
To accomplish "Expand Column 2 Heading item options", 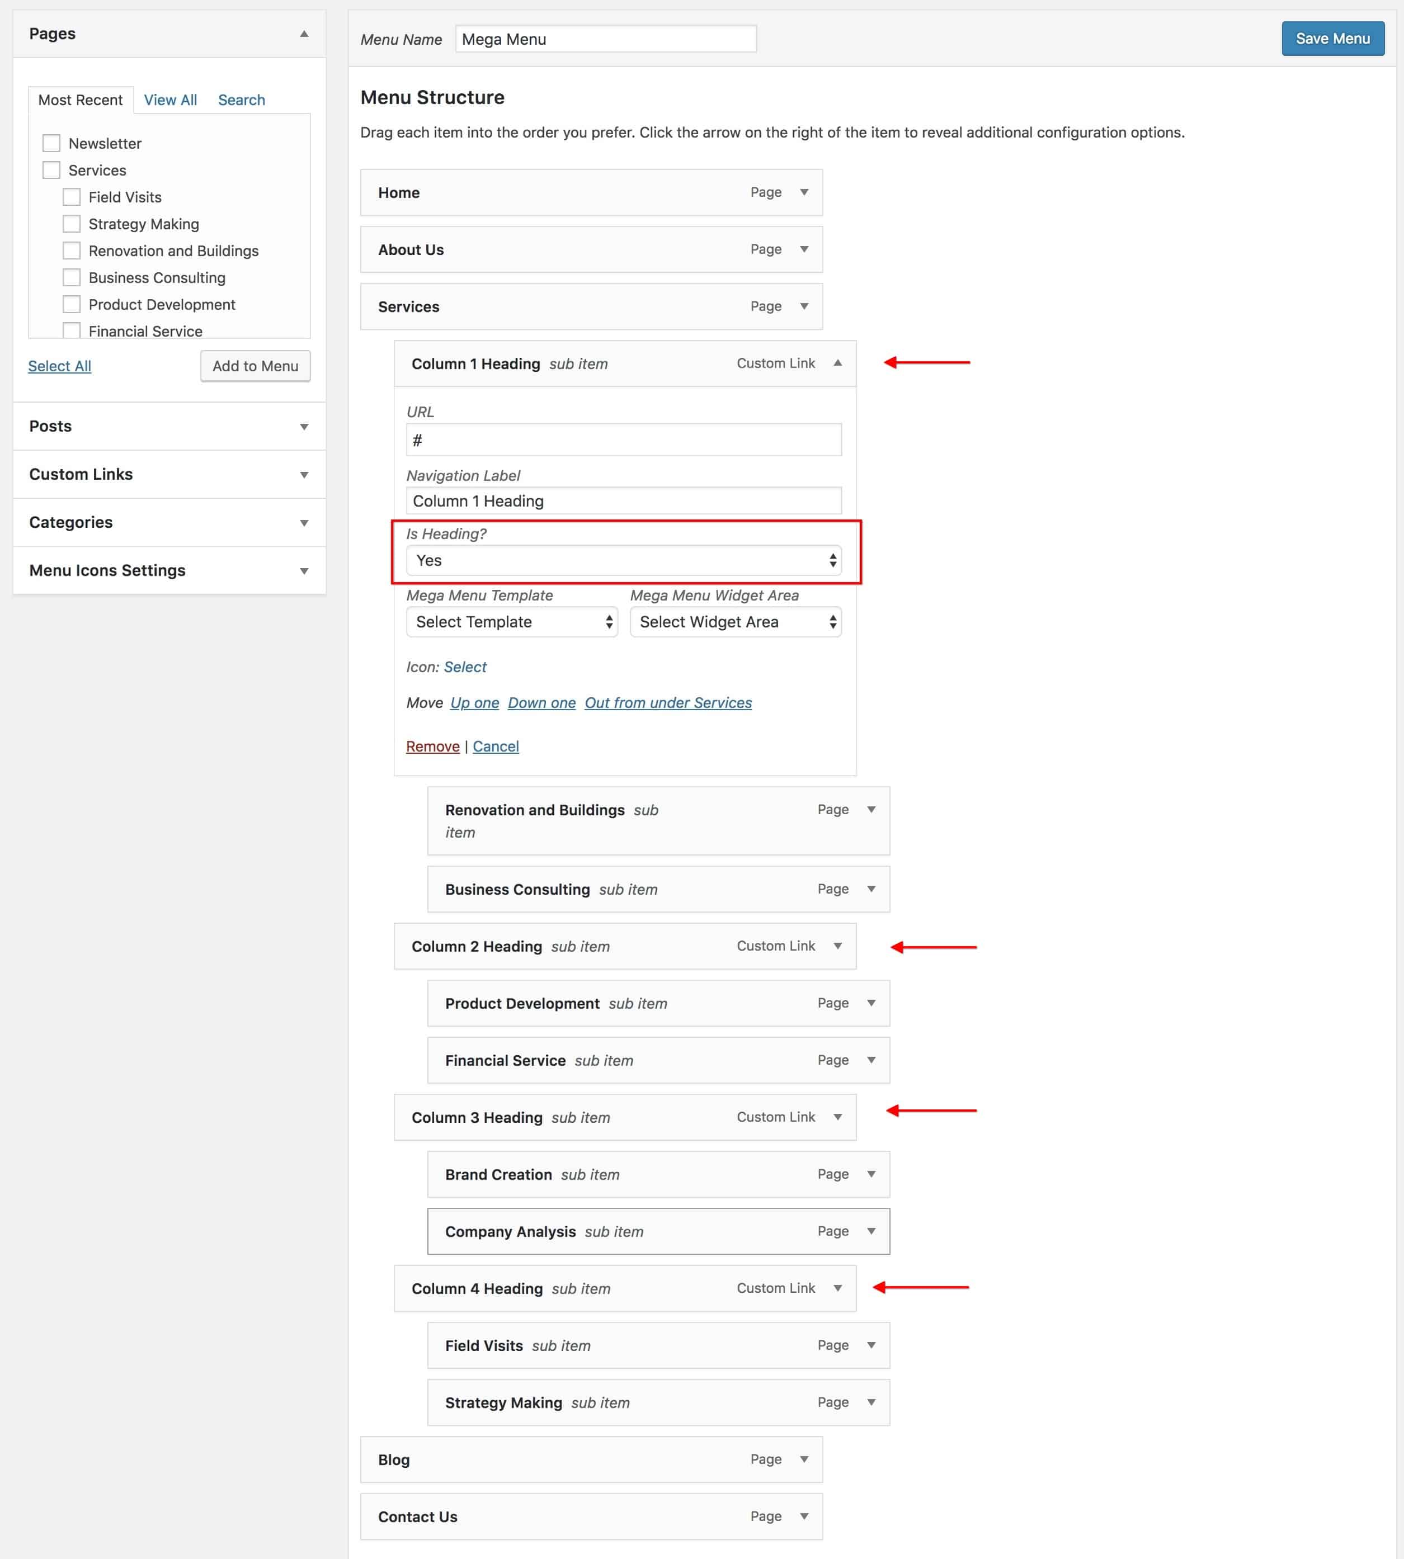I will [838, 946].
